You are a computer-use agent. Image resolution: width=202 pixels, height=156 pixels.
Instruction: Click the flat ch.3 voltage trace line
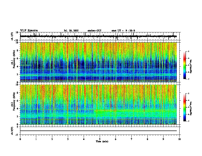coord(98,131)
